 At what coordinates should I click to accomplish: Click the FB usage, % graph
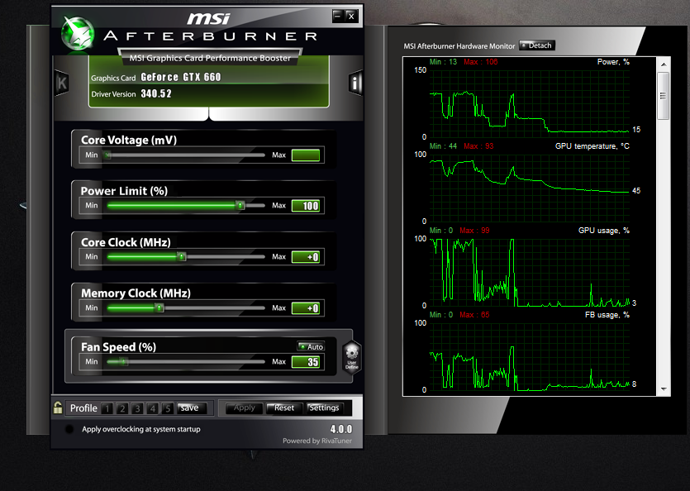pos(530,357)
